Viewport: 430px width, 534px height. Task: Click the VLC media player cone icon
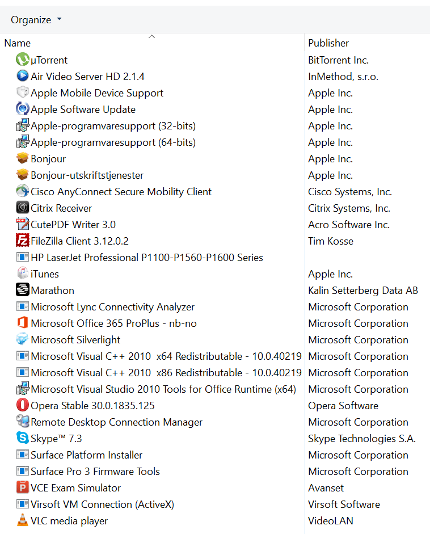[x=22, y=520]
